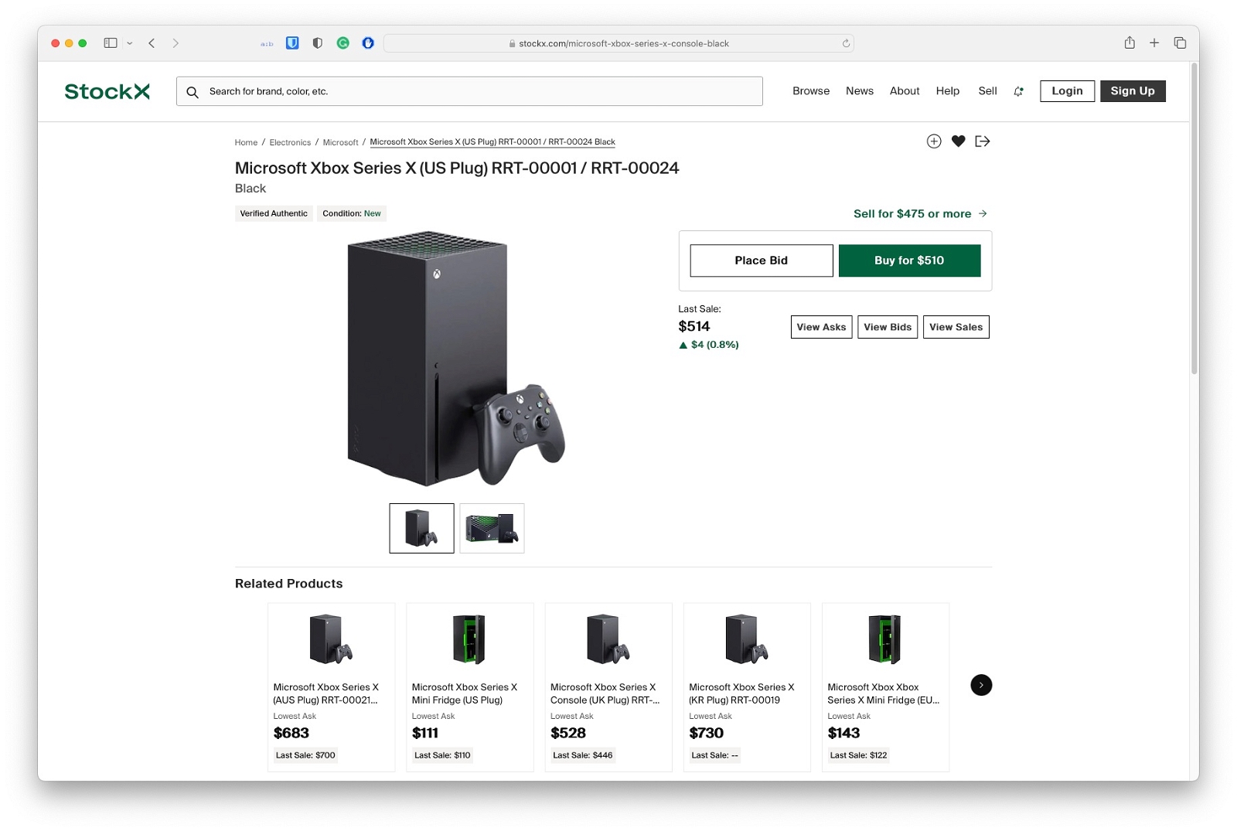Expand sidebar options chevron in Safari
This screenshot has width=1237, height=831.
tap(129, 43)
